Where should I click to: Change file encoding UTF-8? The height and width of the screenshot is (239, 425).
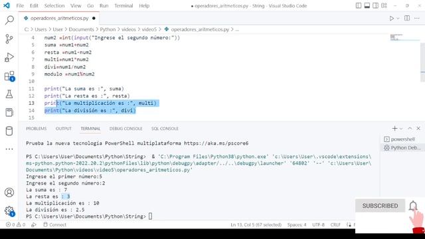click(318, 224)
